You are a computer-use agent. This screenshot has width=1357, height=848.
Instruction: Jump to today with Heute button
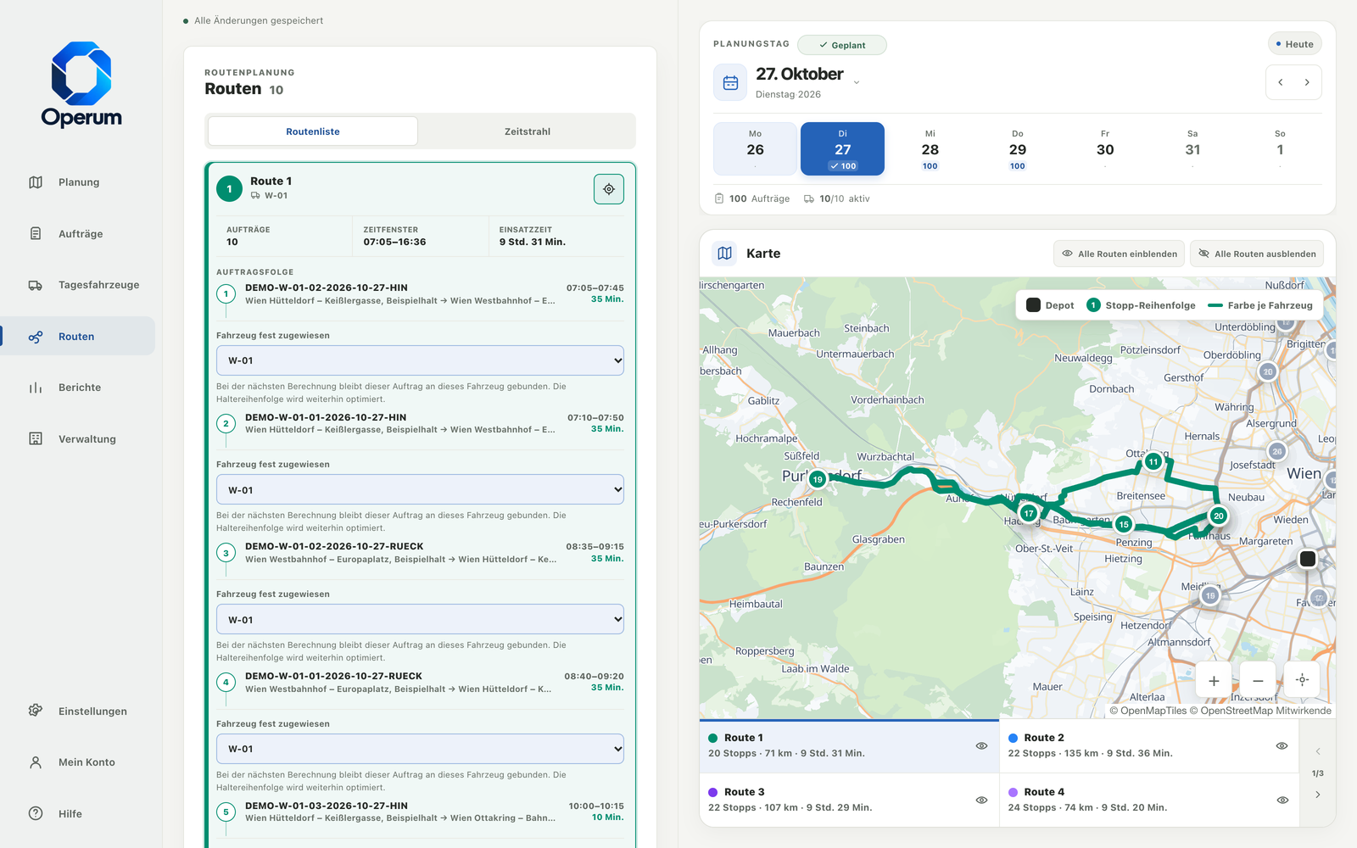pyautogui.click(x=1295, y=44)
